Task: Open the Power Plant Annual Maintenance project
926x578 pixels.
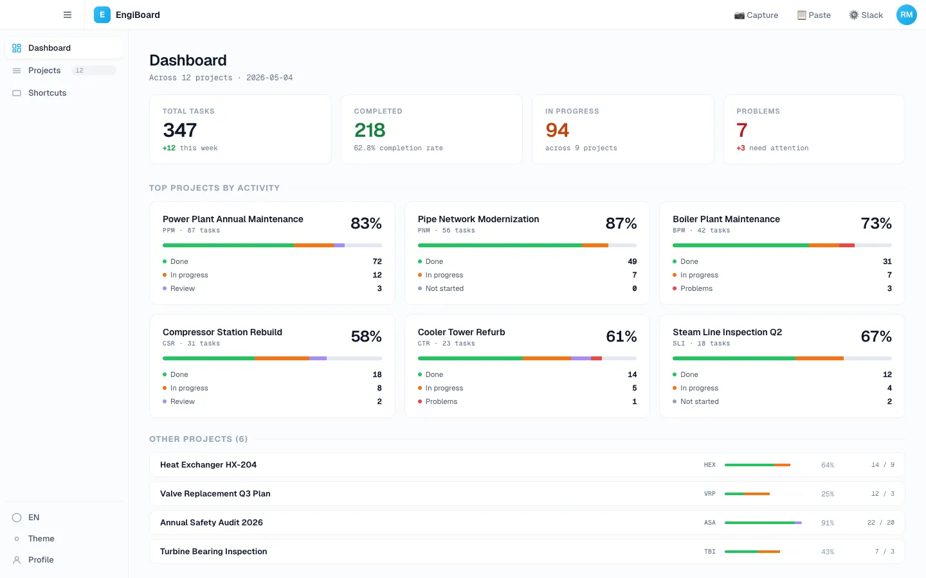Action: point(272,253)
